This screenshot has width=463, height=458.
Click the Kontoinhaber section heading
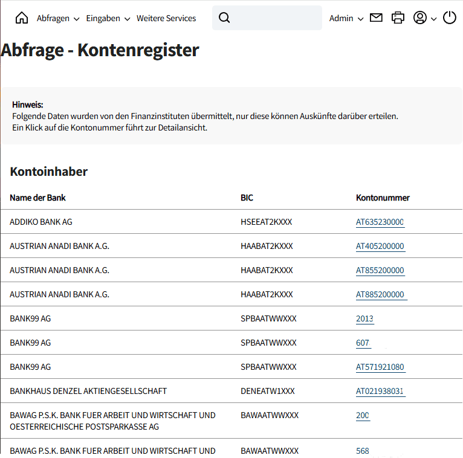tap(49, 172)
